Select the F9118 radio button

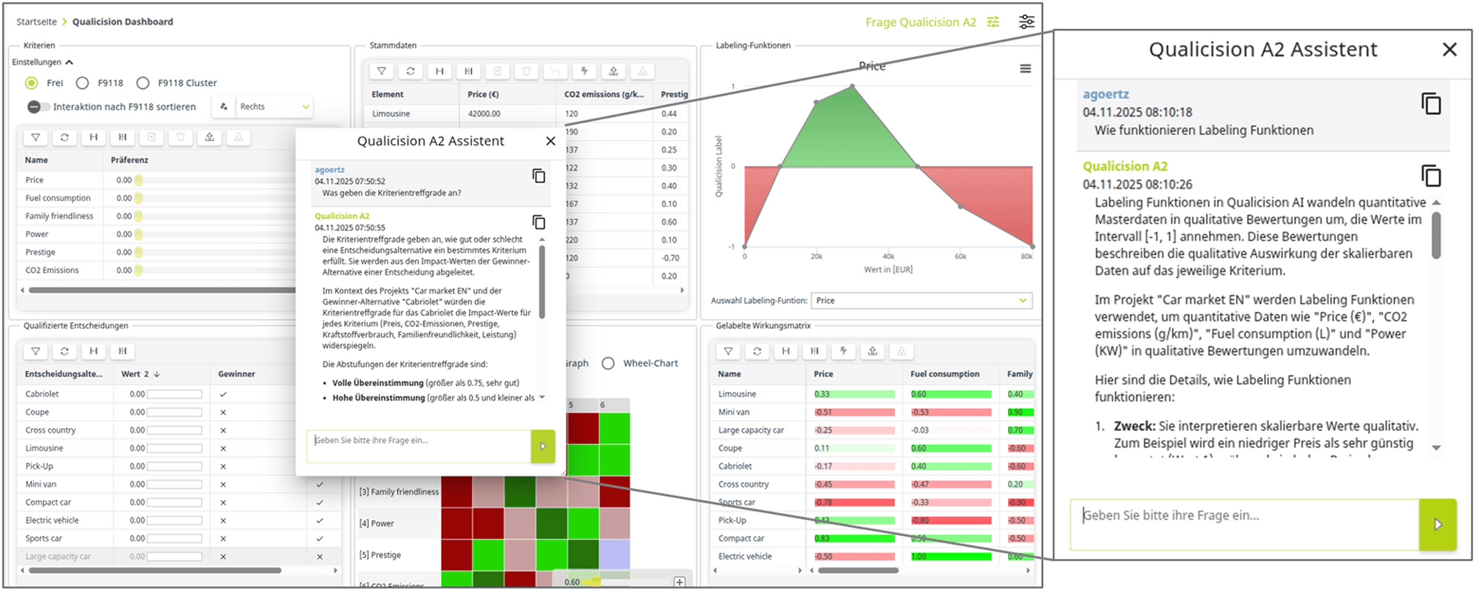click(82, 82)
